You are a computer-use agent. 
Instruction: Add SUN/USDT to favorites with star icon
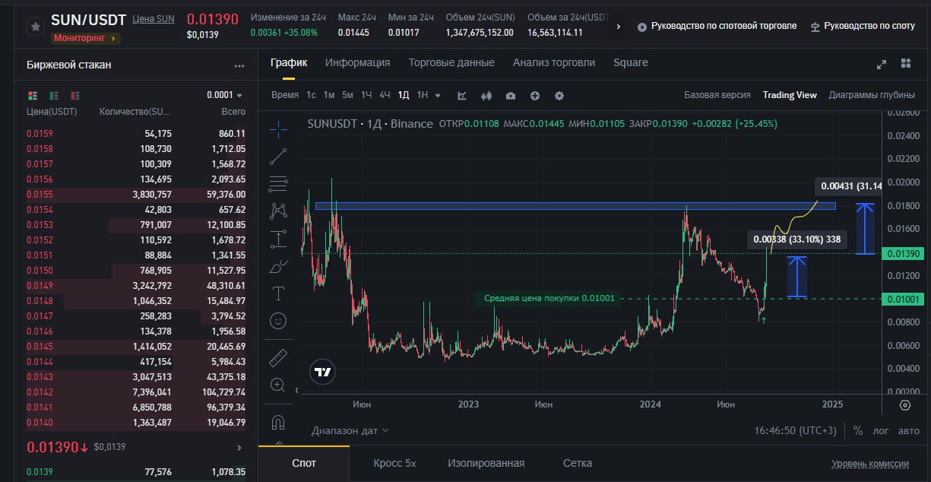click(35, 27)
